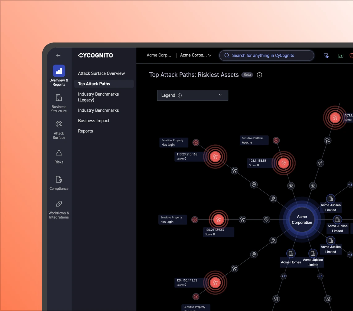Collapse the sidebar using the arrow icon

tap(58, 56)
